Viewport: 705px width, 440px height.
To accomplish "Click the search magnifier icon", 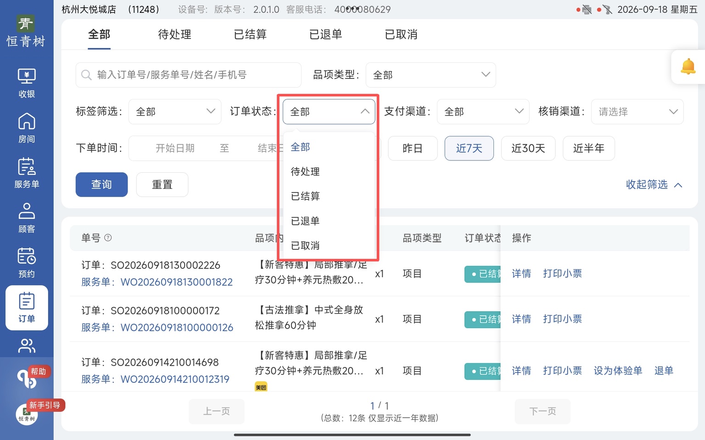I will pos(86,75).
